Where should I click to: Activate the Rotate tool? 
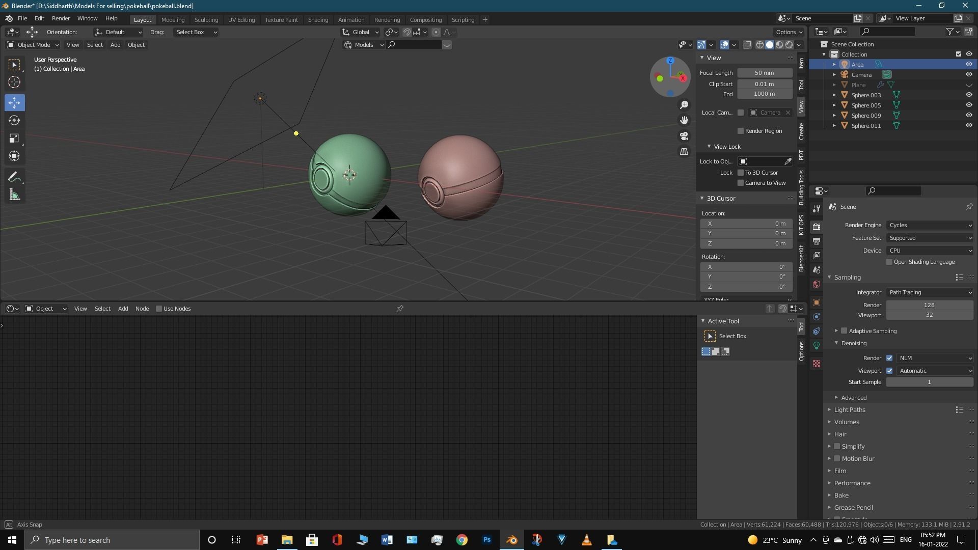pos(14,120)
